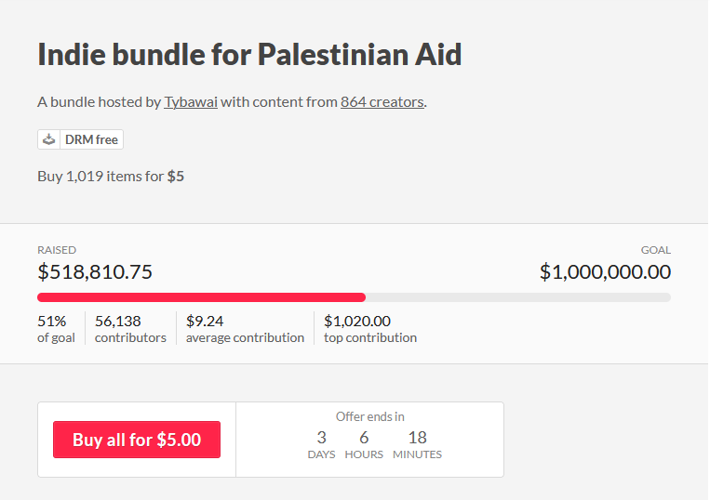Viewport: 710px width, 500px height.
Task: Click the hours remaining countdown number
Action: [x=363, y=438]
